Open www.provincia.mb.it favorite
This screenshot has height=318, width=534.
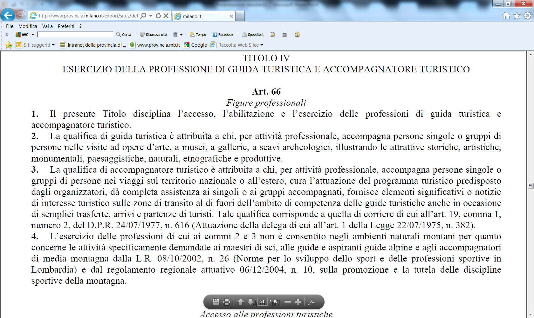(155, 45)
